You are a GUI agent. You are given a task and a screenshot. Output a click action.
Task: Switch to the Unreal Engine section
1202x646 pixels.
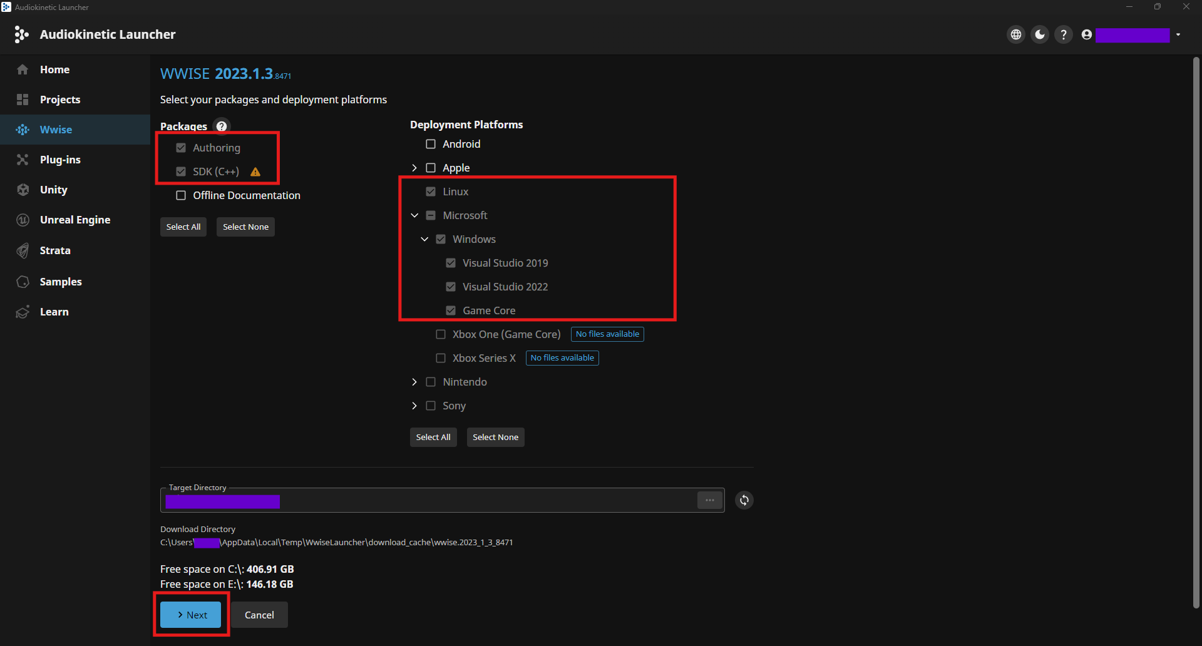tap(75, 220)
